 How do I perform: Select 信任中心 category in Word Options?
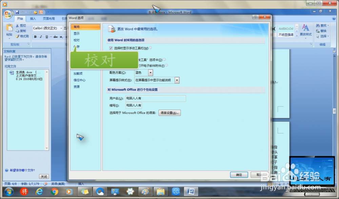(x=86, y=80)
